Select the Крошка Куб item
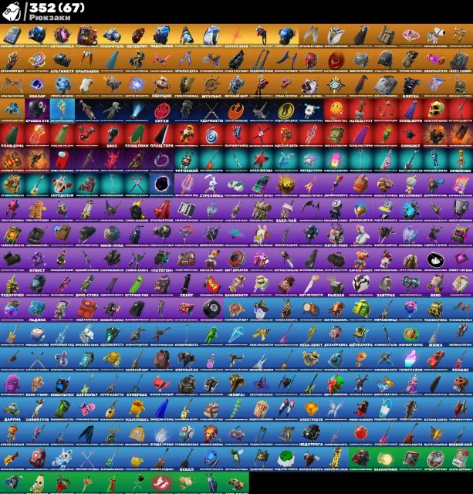This screenshot has height=494, width=473. tap(37, 110)
